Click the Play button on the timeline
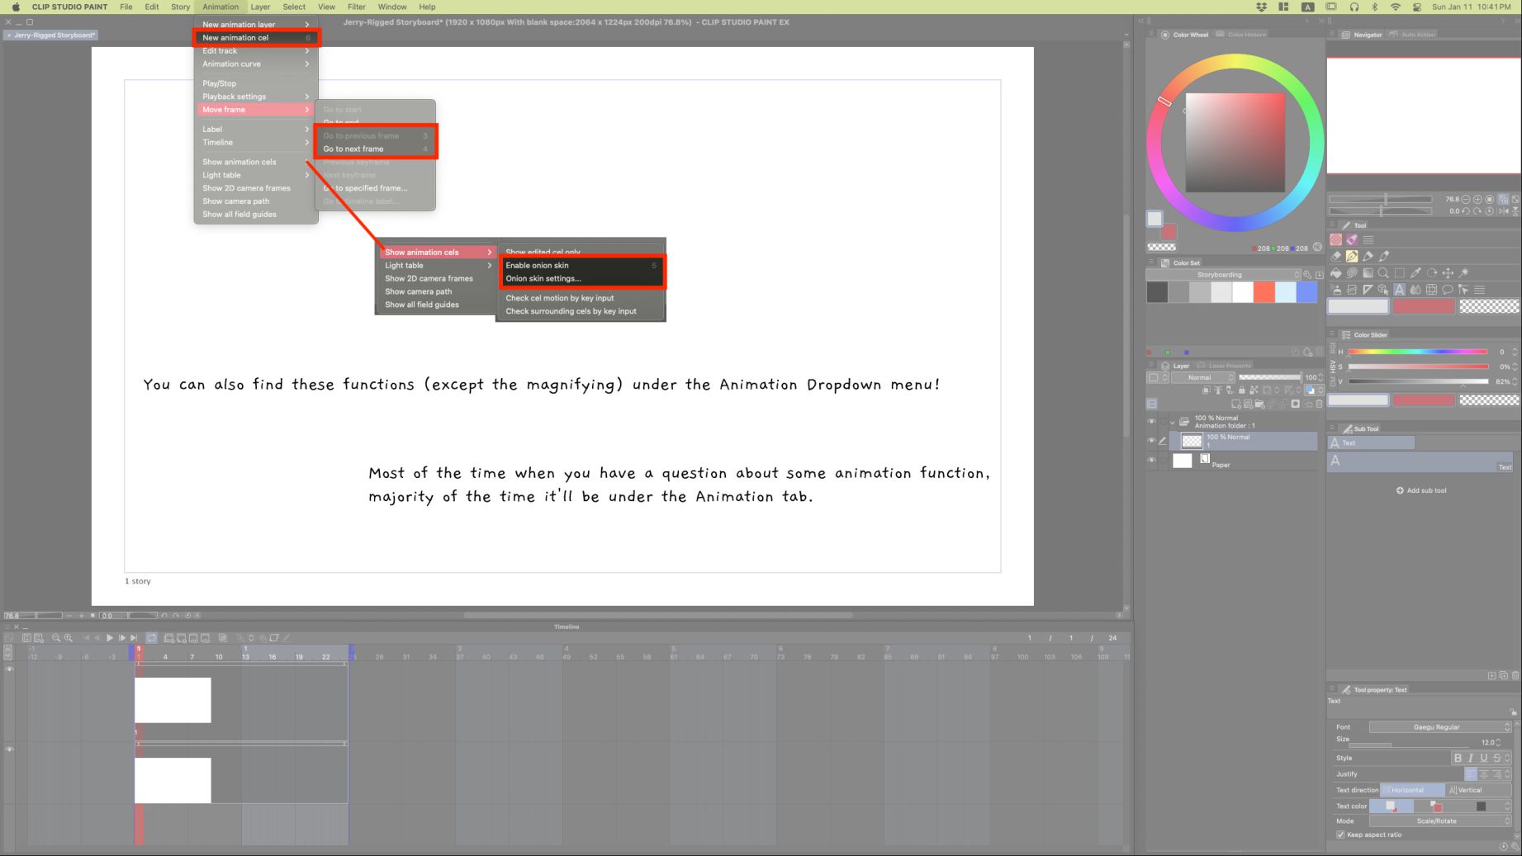Image resolution: width=1522 pixels, height=856 pixels. click(110, 638)
